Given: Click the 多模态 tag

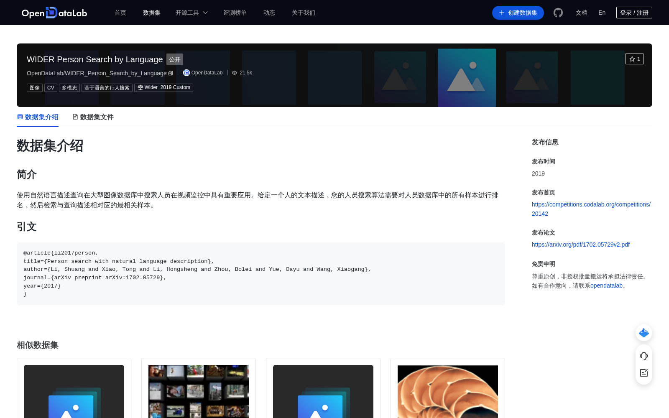Looking at the screenshot, I should [x=69, y=88].
